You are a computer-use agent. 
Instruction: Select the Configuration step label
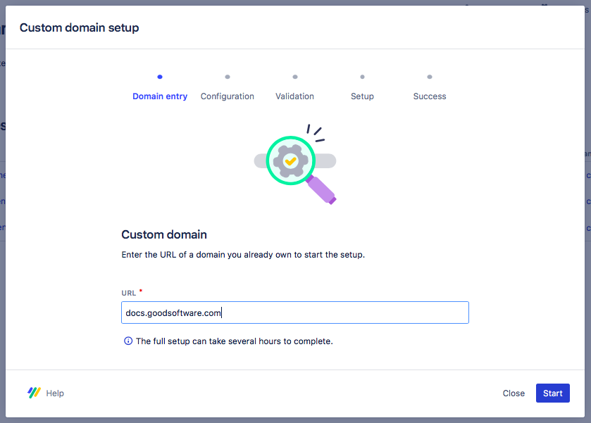tap(227, 96)
